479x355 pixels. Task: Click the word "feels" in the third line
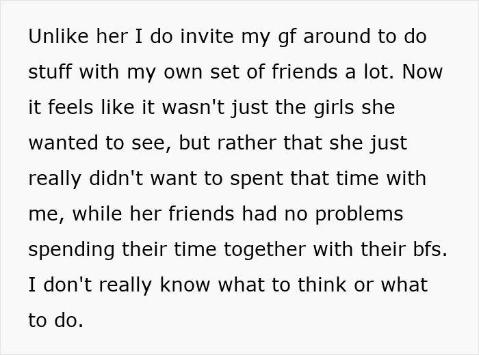[x=70, y=107]
